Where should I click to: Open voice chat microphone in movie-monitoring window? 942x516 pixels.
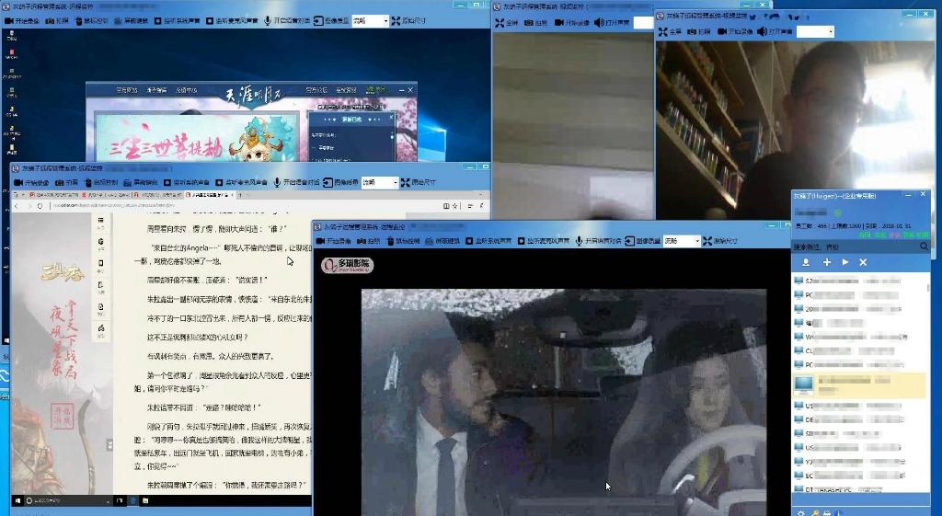tap(579, 242)
